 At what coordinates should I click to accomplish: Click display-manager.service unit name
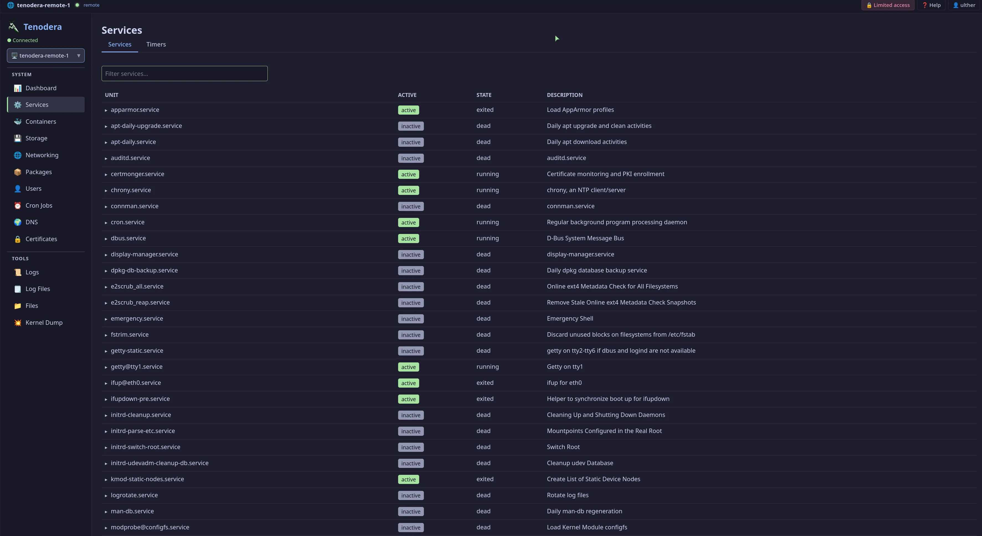click(145, 254)
